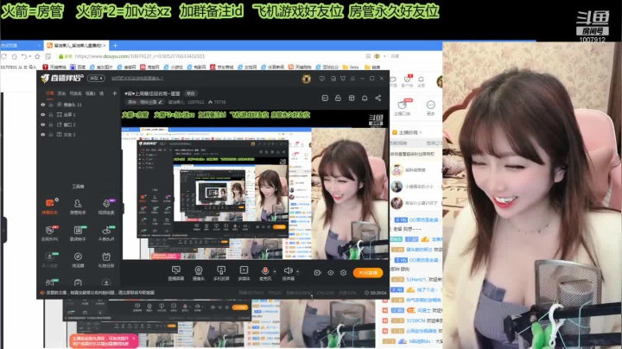The image size is (622, 349).
Task: Hide the 窗口 2 source
Action: click(x=43, y=124)
